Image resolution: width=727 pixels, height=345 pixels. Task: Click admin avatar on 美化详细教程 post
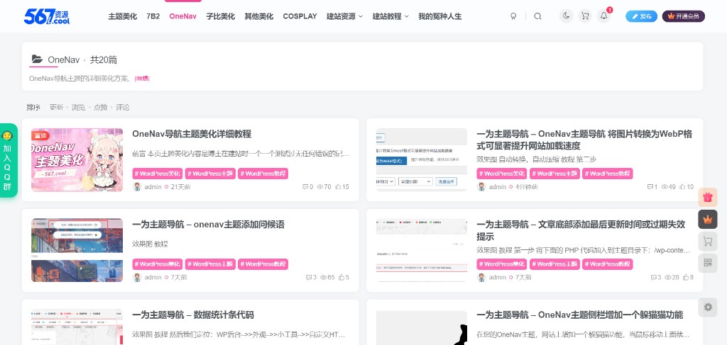click(137, 187)
